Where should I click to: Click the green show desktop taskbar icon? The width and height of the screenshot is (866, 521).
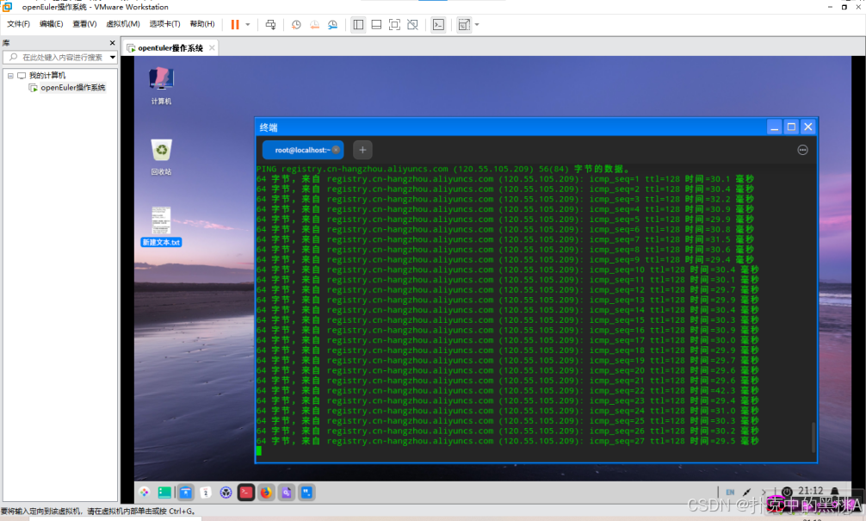pyautogui.click(x=164, y=493)
